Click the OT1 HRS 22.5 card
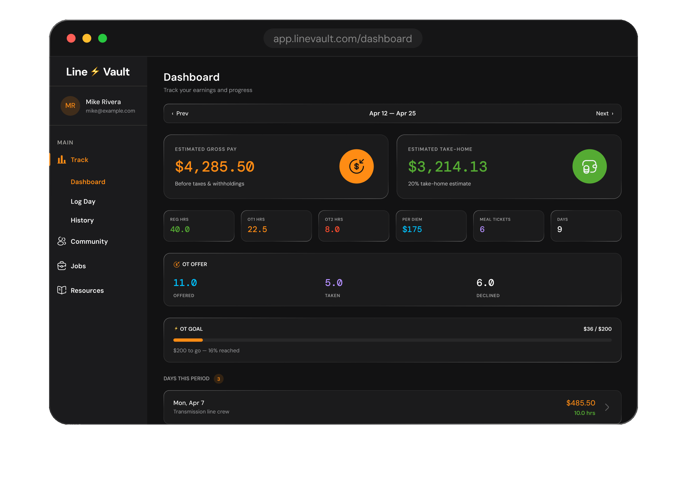This screenshot has height=503, width=687. 276,226
